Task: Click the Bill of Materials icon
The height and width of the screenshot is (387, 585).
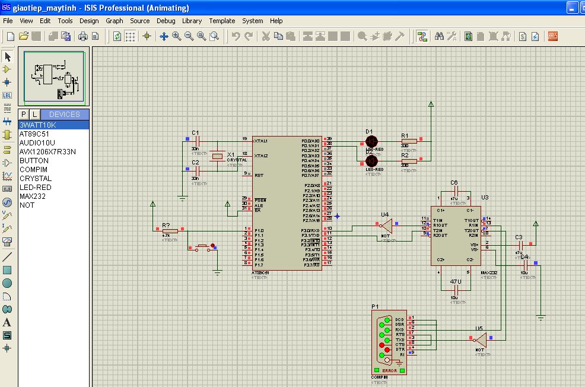Action: click(523, 36)
